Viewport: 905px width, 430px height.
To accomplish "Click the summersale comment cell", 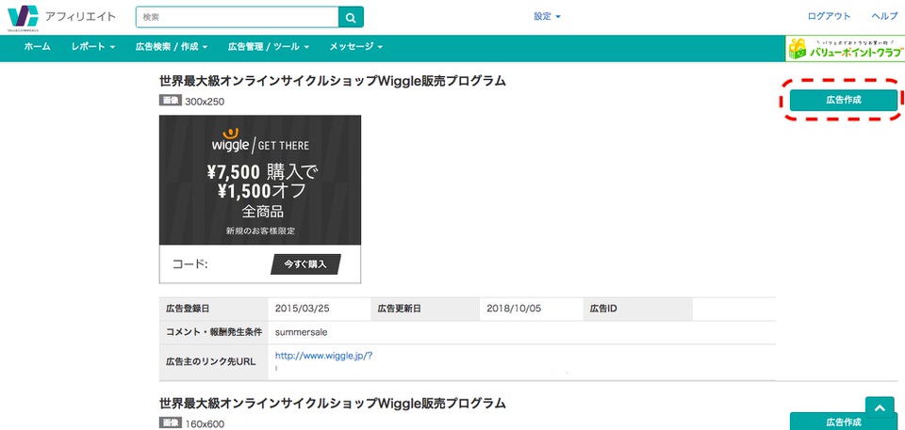I will click(521, 332).
